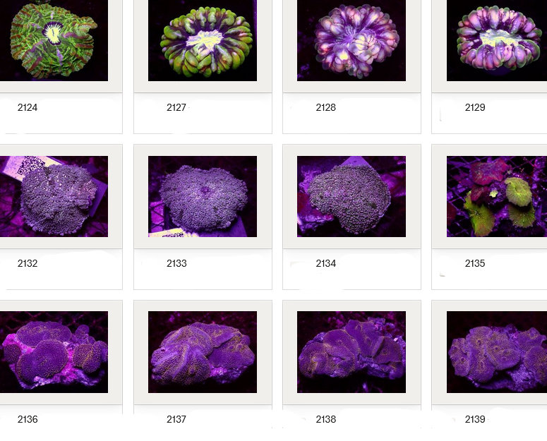
Task: Open the coral thumbnail labeled 2128
Action: (x=351, y=40)
